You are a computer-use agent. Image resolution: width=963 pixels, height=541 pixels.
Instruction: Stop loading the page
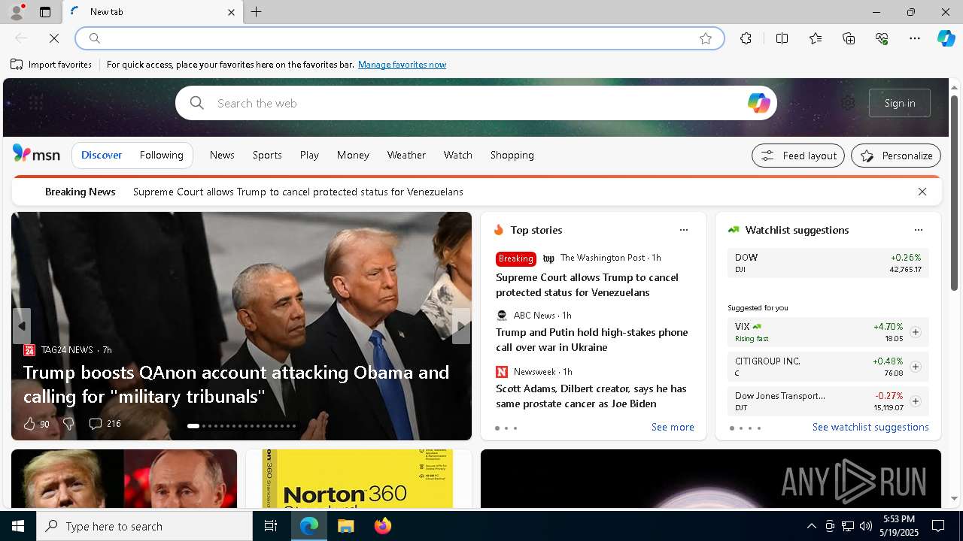[x=54, y=38]
